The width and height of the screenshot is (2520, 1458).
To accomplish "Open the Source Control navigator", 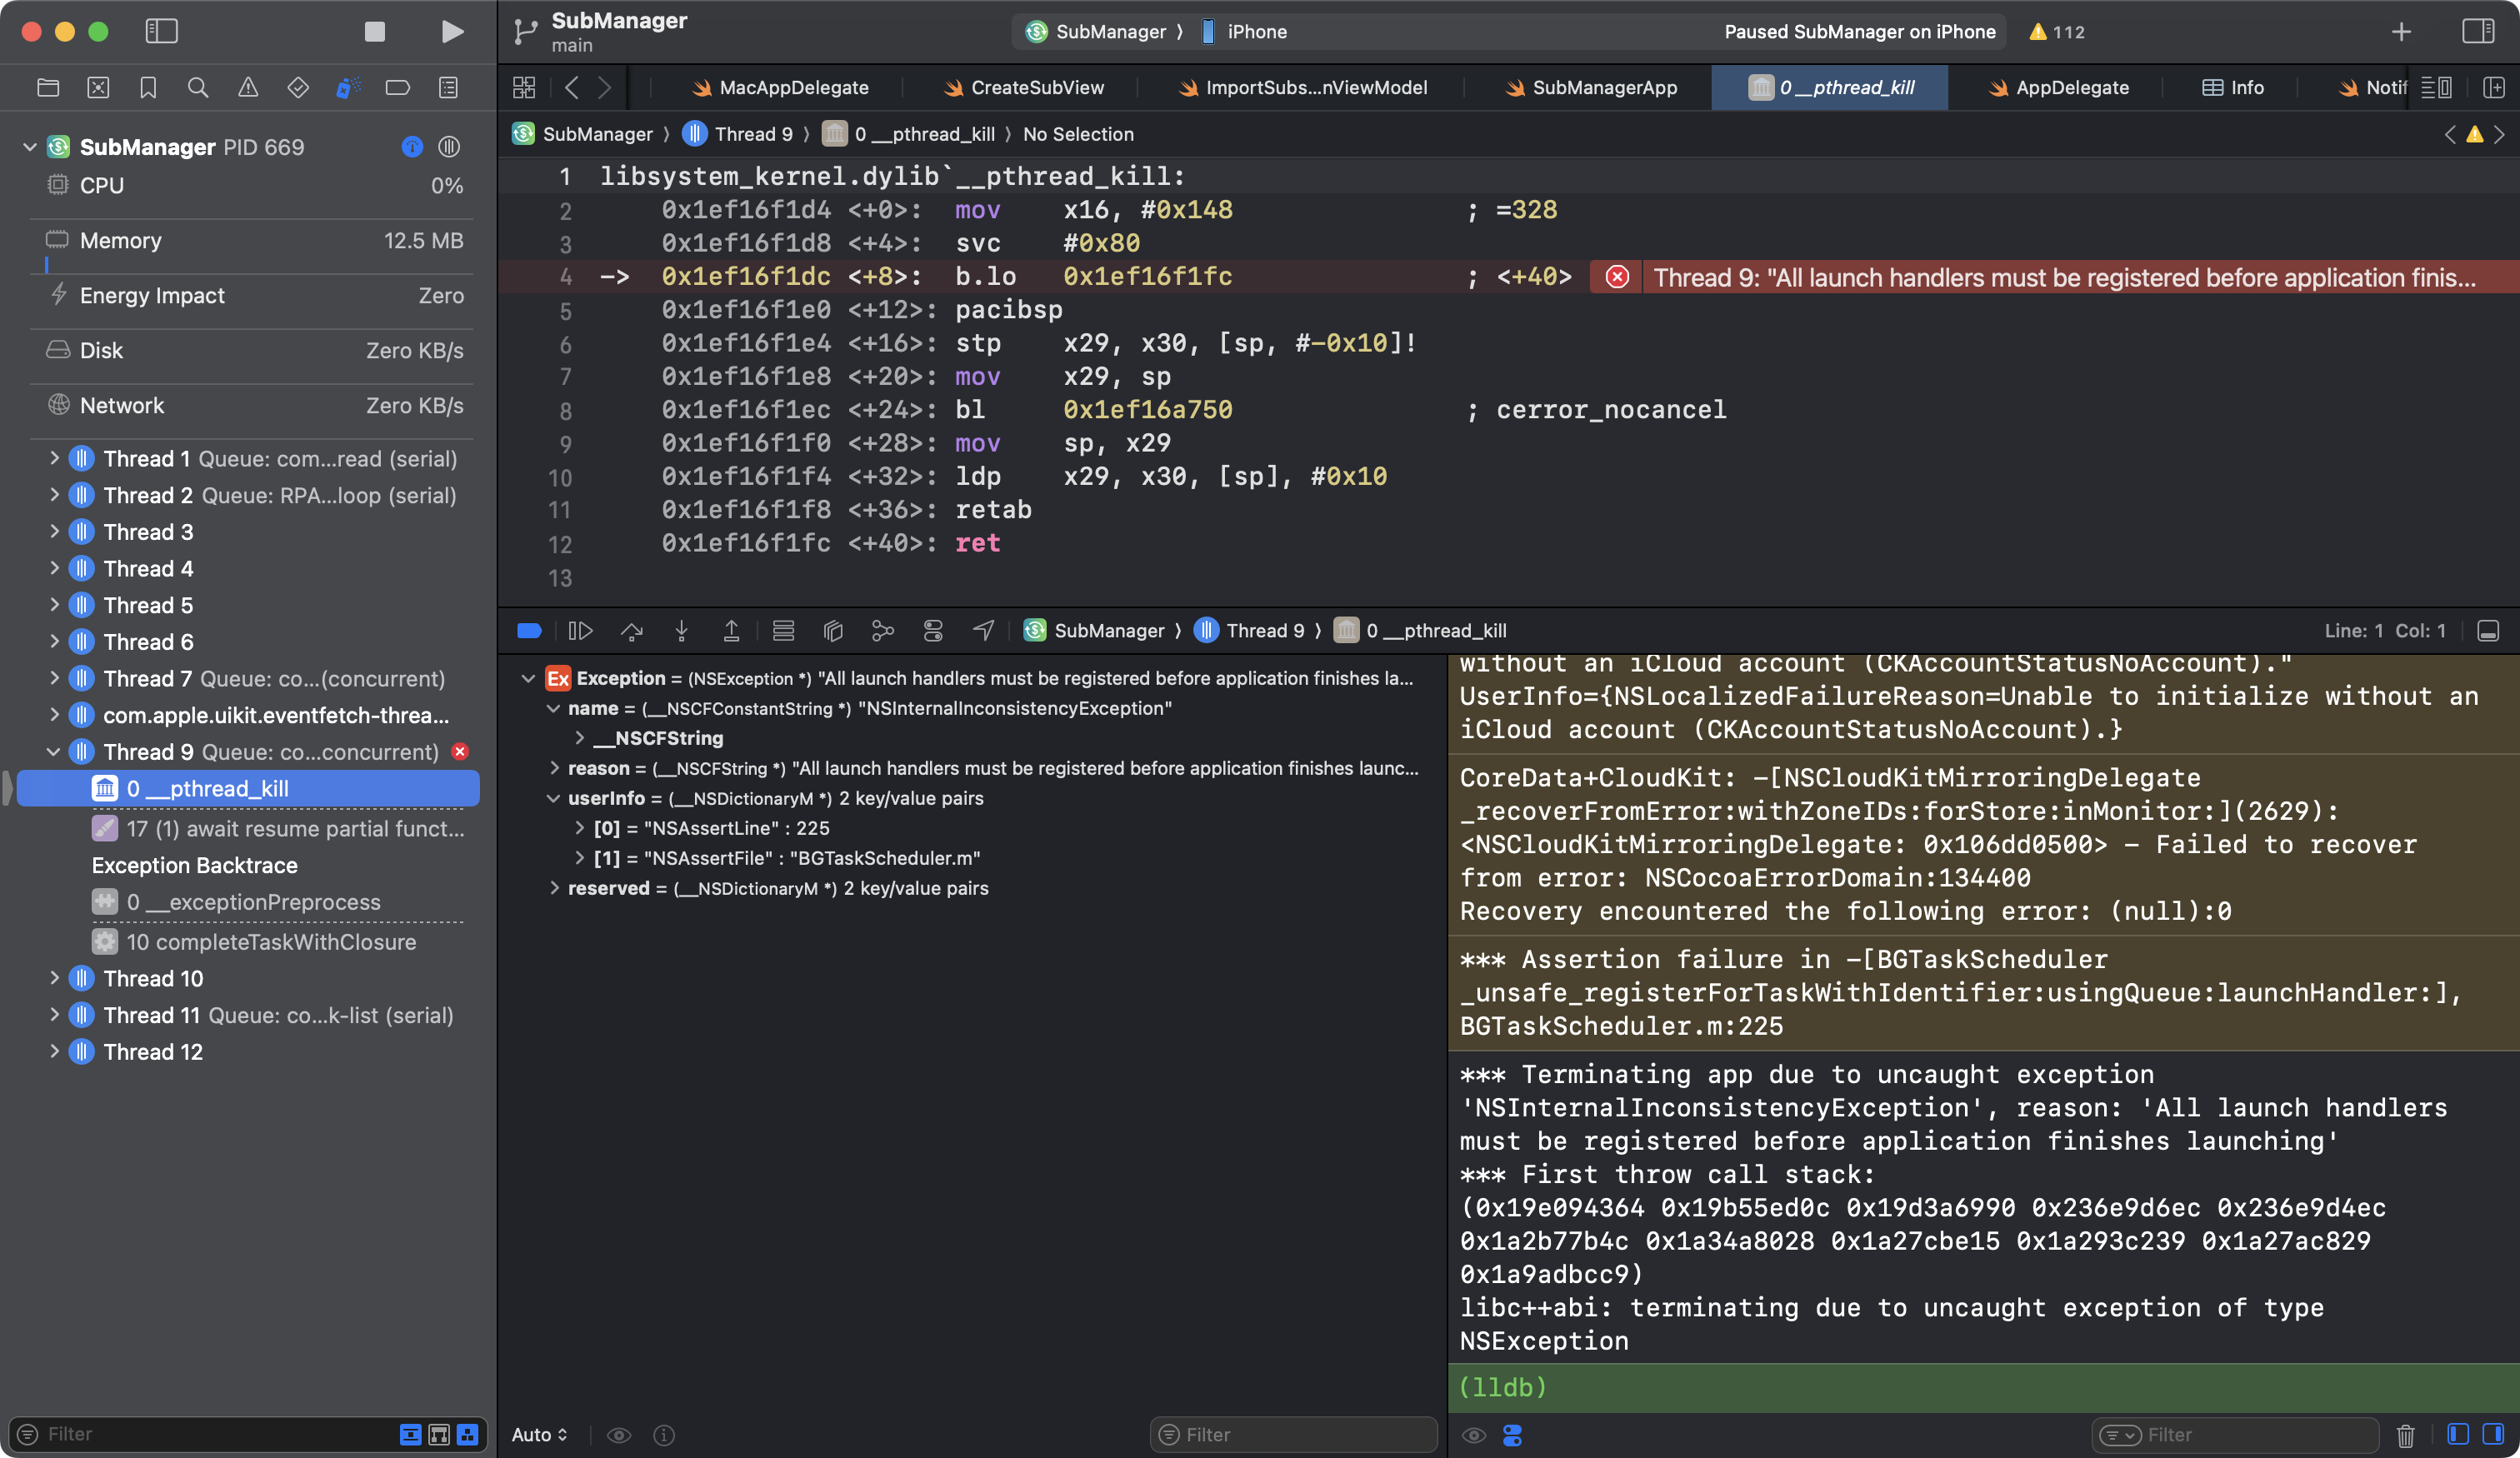I will (98, 88).
